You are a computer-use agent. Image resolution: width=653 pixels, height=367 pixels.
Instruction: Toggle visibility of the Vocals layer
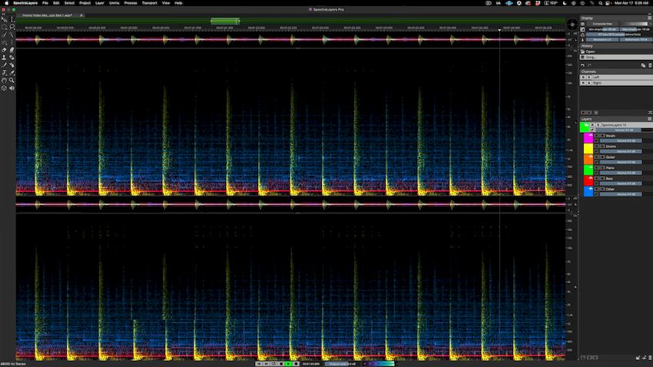pos(596,136)
